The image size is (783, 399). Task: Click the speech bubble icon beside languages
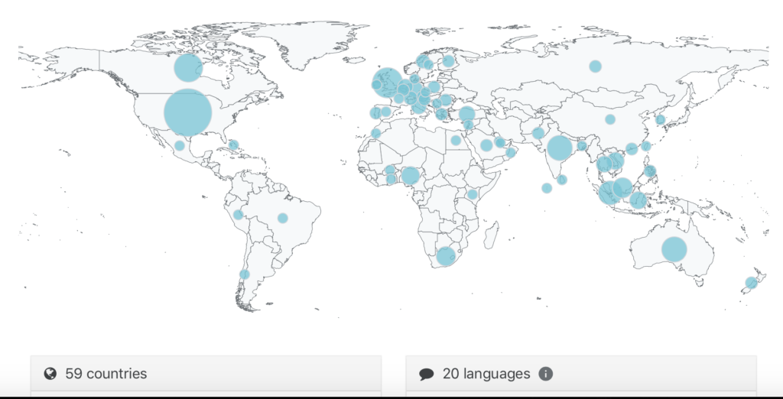pos(426,374)
